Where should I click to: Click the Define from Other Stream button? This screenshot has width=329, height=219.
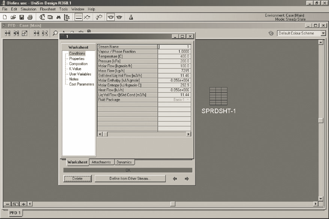point(130,179)
